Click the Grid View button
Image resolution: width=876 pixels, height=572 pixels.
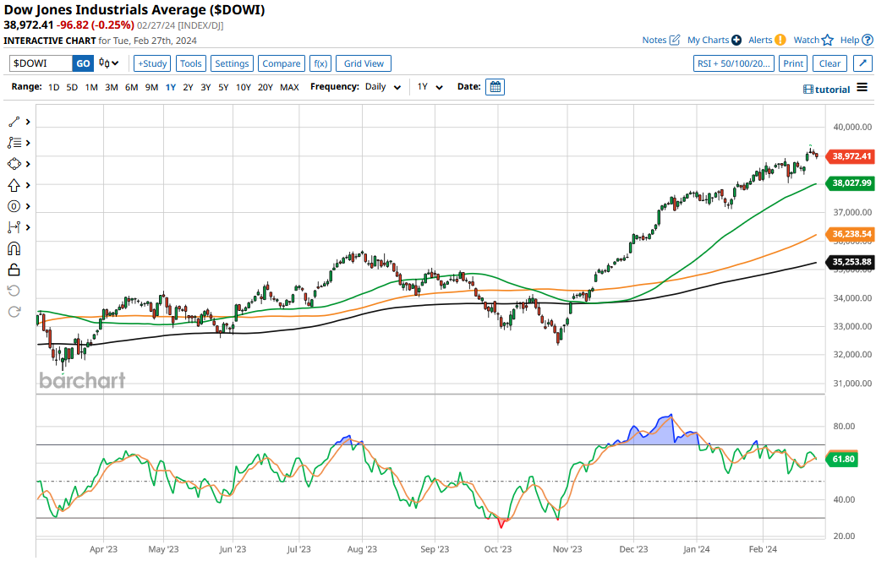click(364, 63)
